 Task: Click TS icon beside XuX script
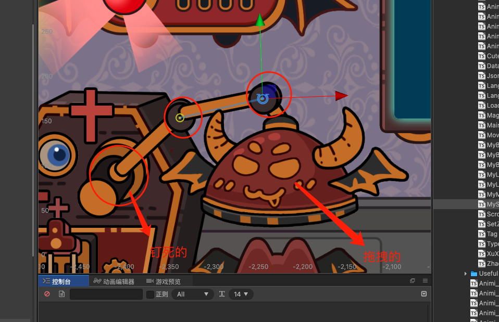(x=482, y=254)
